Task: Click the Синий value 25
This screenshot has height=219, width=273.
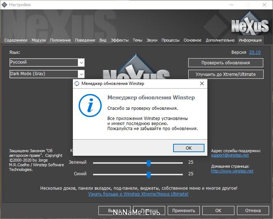Action: click(x=191, y=173)
